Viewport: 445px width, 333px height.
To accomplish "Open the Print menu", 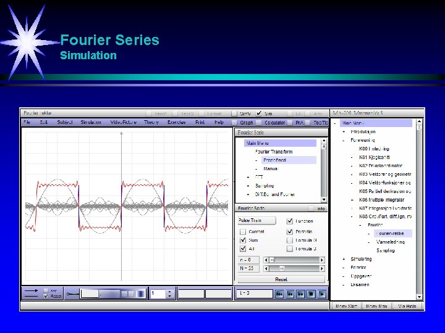I will pos(200,122).
